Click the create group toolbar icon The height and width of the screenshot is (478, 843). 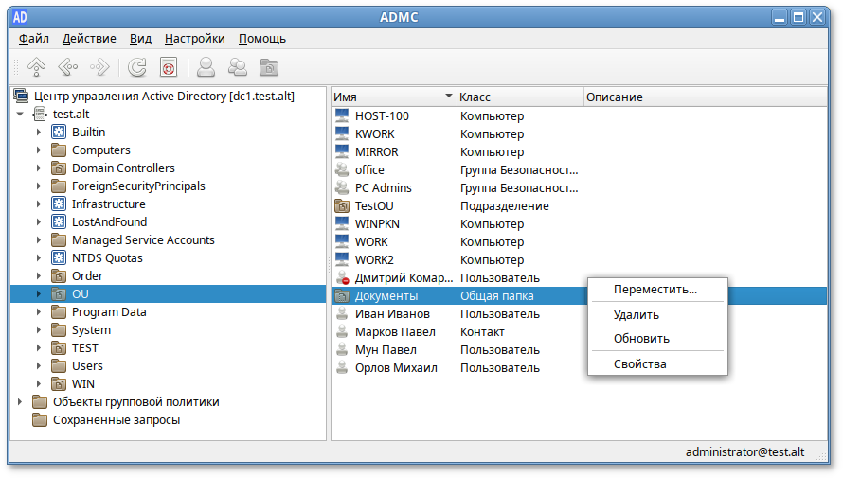coord(237,67)
